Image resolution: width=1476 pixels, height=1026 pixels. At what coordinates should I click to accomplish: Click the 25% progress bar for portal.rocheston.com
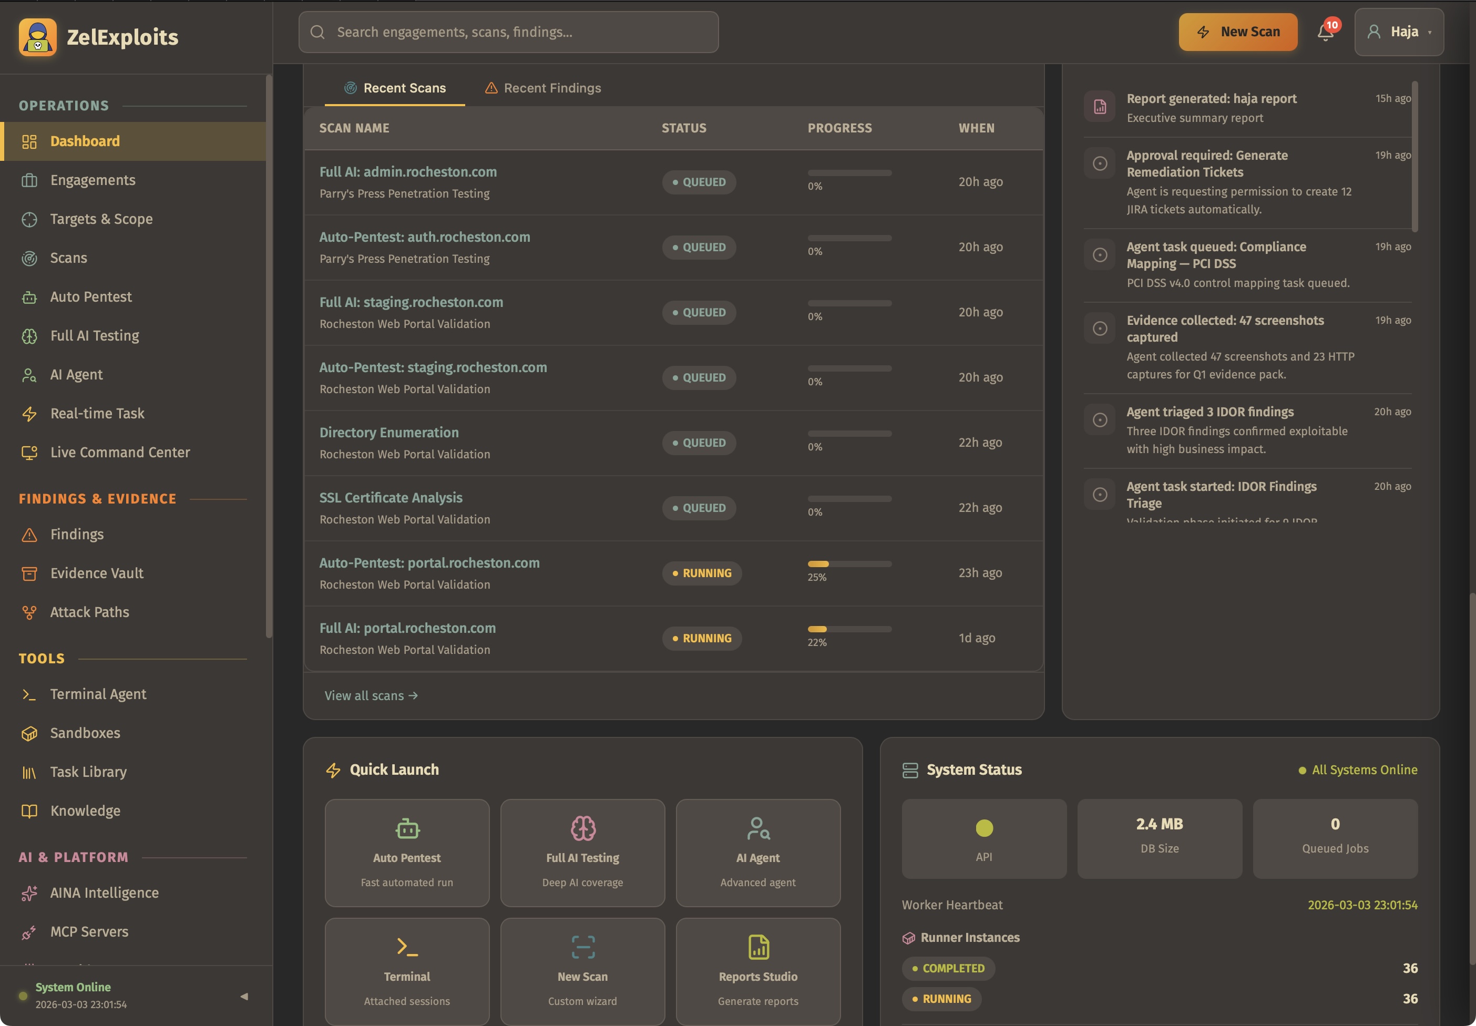pyautogui.click(x=848, y=564)
